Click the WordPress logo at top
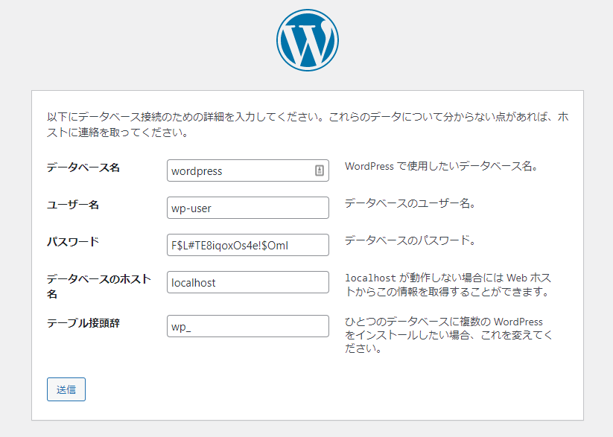613x437 pixels. [308, 40]
